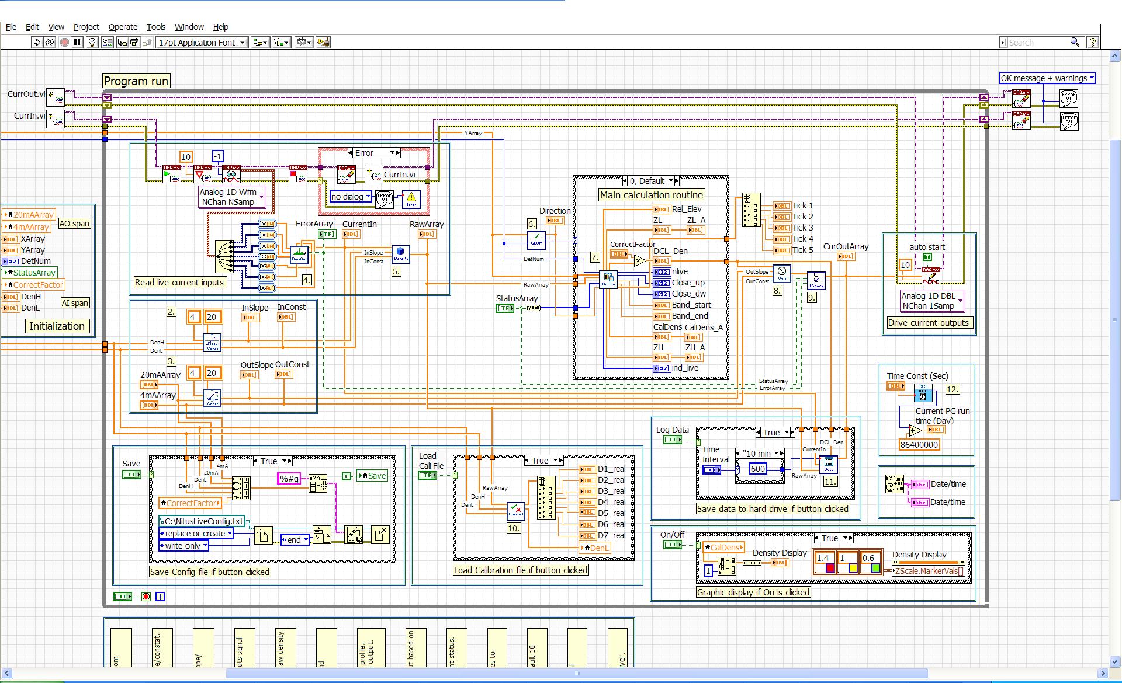The image size is (1122, 683).
Task: Select the TF terminal wired to loop stop
Action: click(123, 597)
